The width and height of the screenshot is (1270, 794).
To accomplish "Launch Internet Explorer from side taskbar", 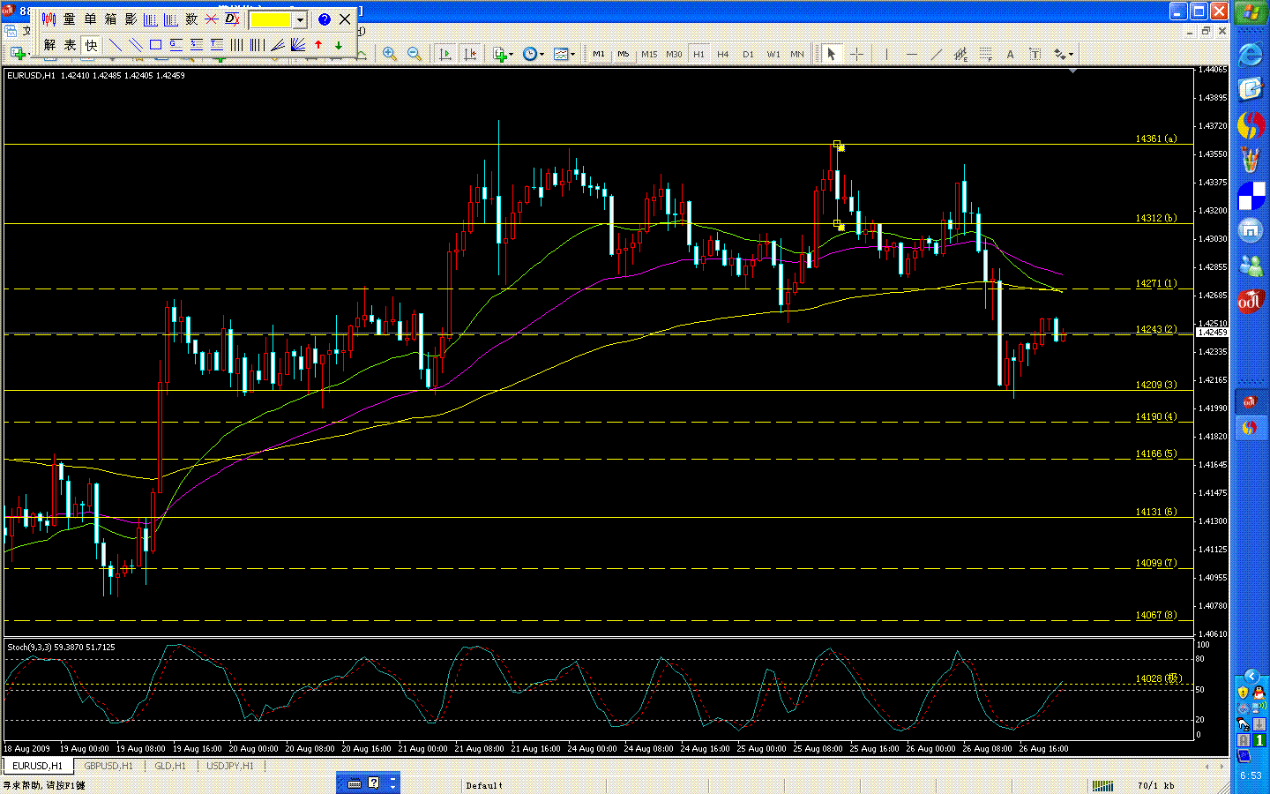I will [x=1251, y=55].
